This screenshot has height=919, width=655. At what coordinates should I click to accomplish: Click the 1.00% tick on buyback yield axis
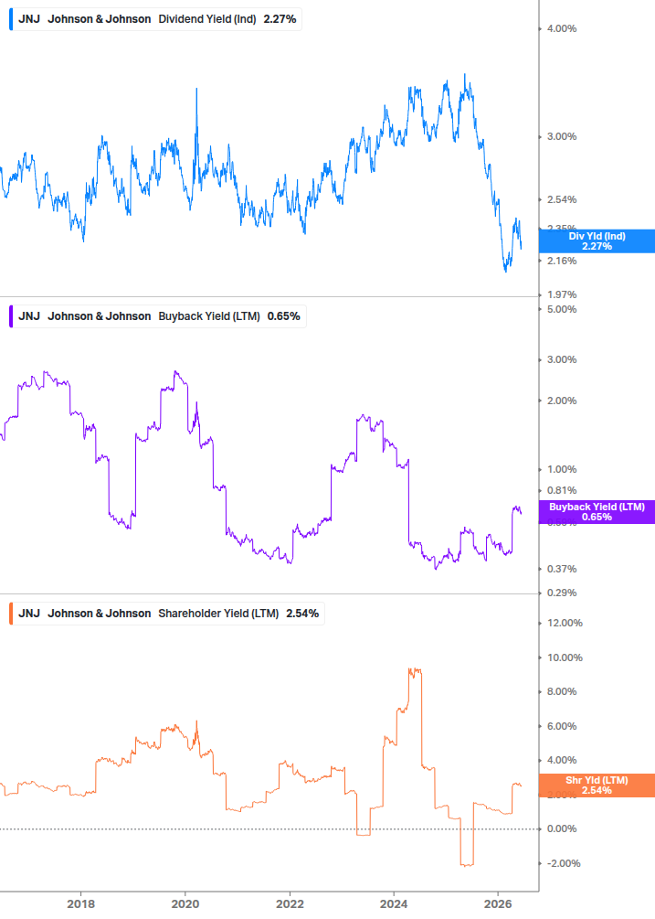point(562,469)
